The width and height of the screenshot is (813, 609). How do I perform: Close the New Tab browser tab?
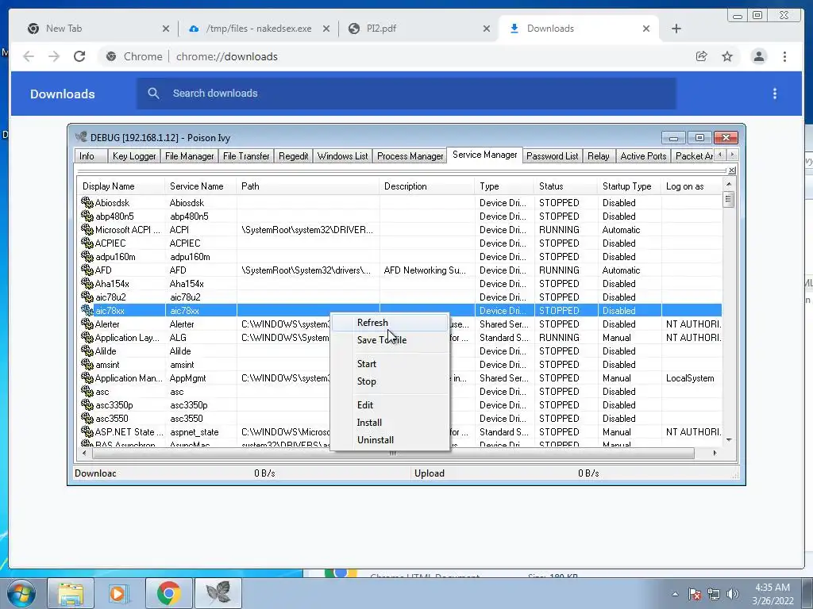[x=166, y=29]
